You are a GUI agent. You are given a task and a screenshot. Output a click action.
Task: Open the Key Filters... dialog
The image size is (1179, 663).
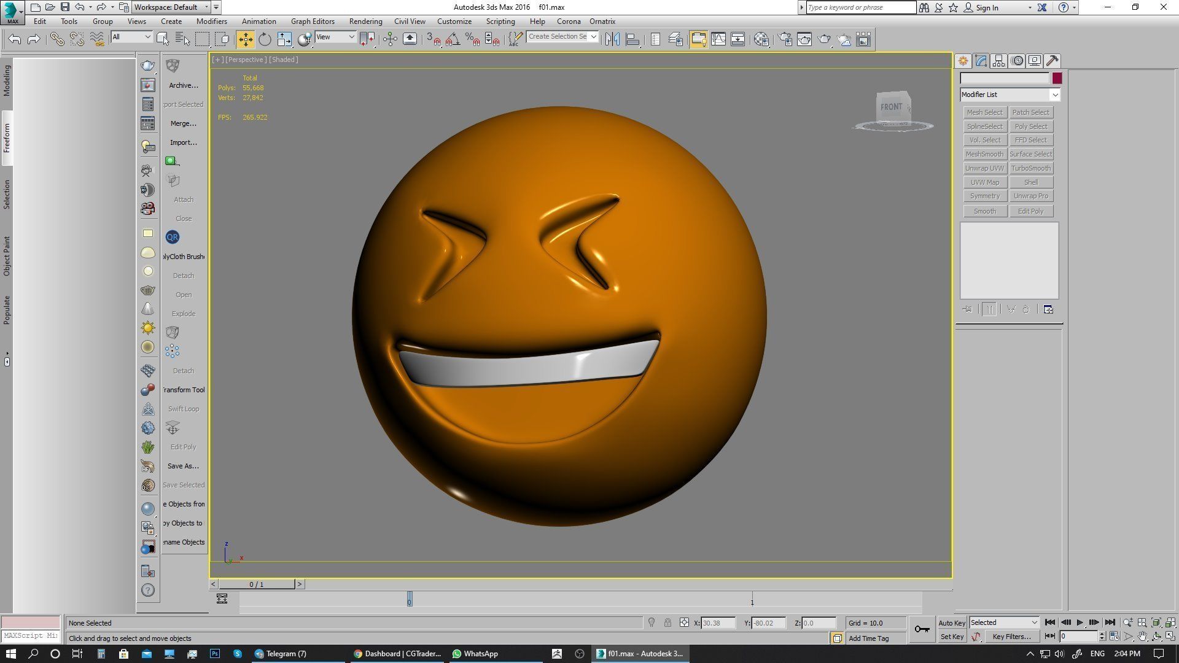click(1011, 637)
